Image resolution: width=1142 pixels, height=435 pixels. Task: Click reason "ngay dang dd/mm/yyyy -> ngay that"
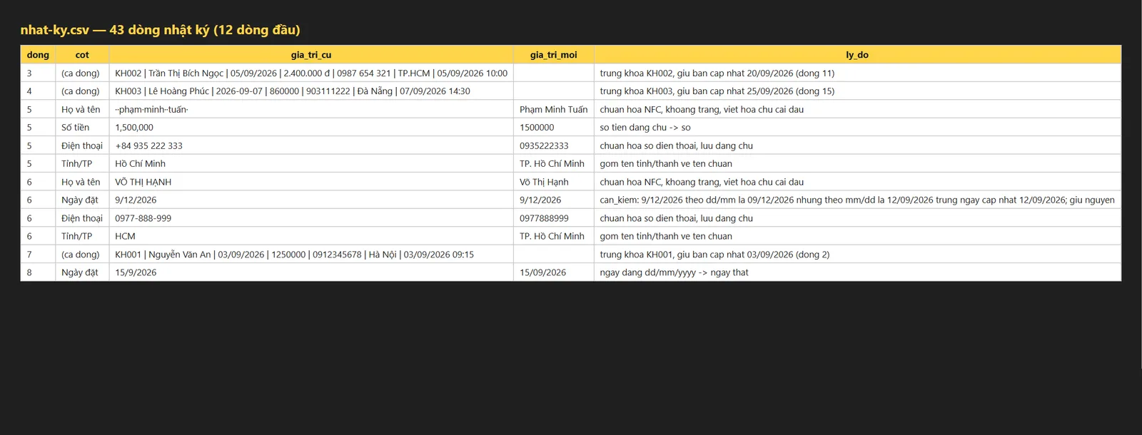(x=674, y=272)
